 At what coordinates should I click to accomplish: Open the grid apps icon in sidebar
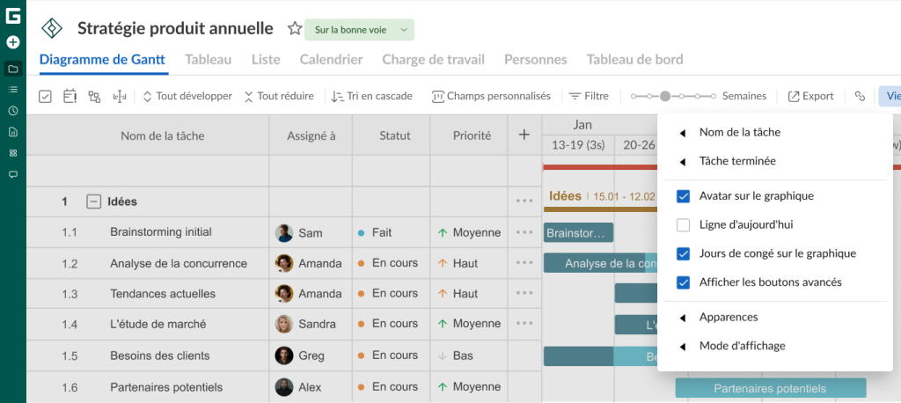point(12,153)
